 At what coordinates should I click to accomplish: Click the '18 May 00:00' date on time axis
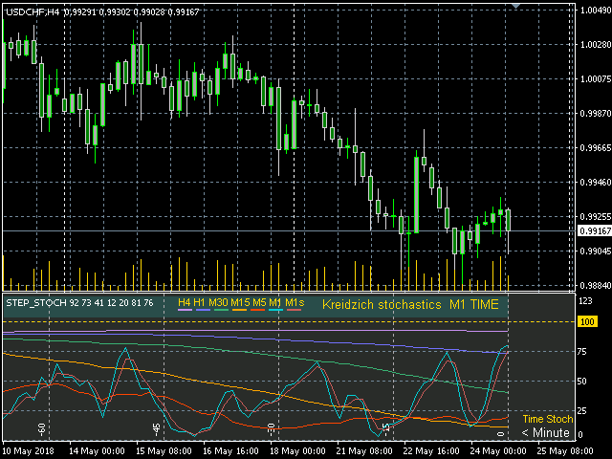click(x=301, y=449)
